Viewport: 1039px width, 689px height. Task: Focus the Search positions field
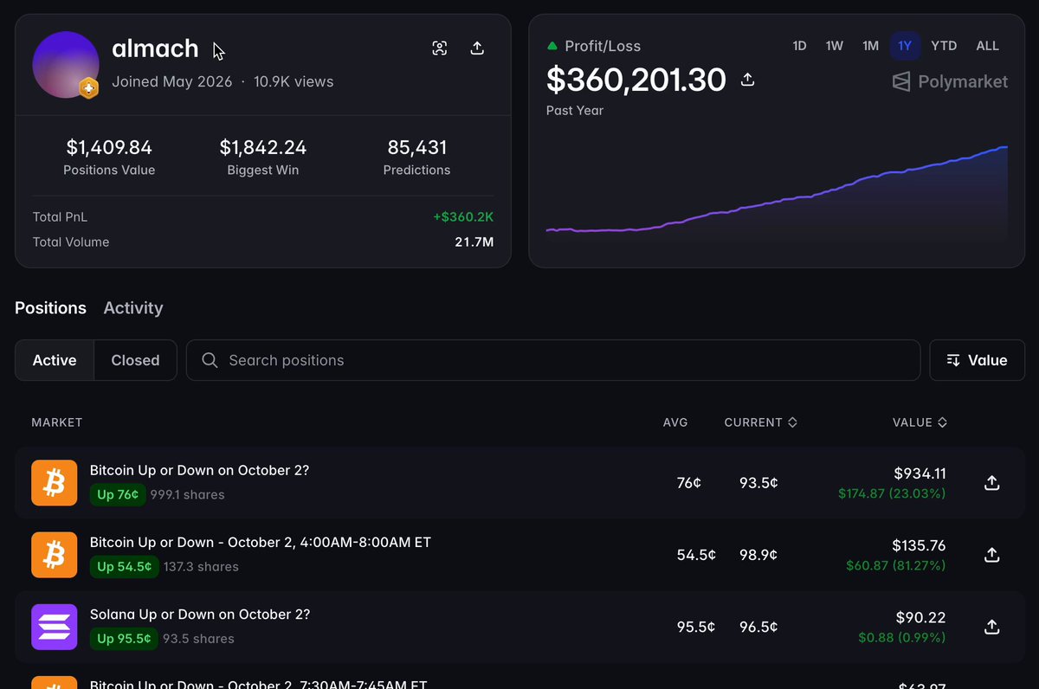553,360
